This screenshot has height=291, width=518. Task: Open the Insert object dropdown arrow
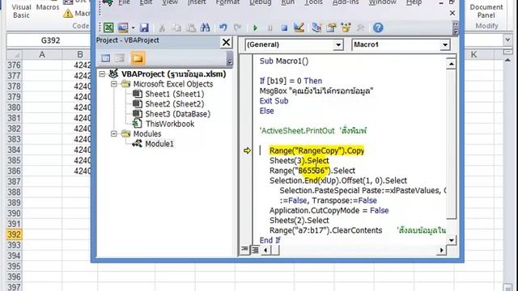click(x=133, y=27)
